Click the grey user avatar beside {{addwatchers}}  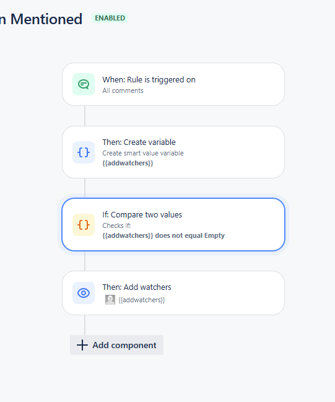point(110,300)
